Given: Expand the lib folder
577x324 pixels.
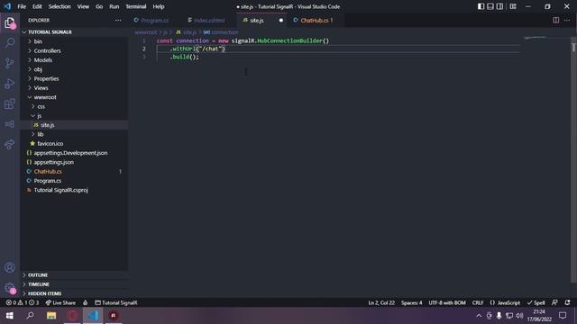Looking at the screenshot, I should click(x=74, y=134).
